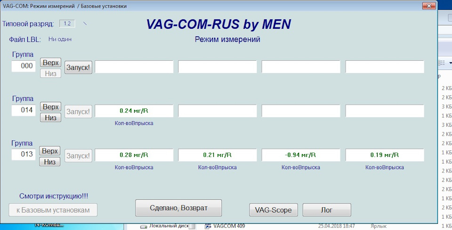452x230 pixels.
Task: Click Смотри инструкцию!!! text
Action: click(54, 196)
